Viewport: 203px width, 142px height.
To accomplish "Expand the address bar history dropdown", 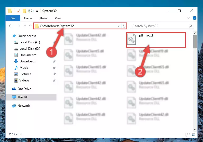I will pyautogui.click(x=119, y=26).
